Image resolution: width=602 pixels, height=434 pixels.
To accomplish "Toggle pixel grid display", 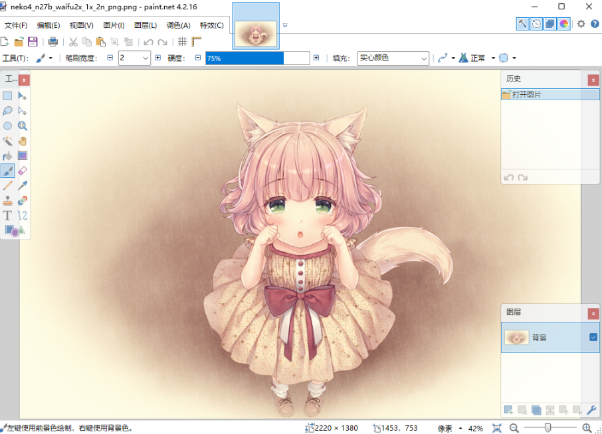I will point(182,42).
